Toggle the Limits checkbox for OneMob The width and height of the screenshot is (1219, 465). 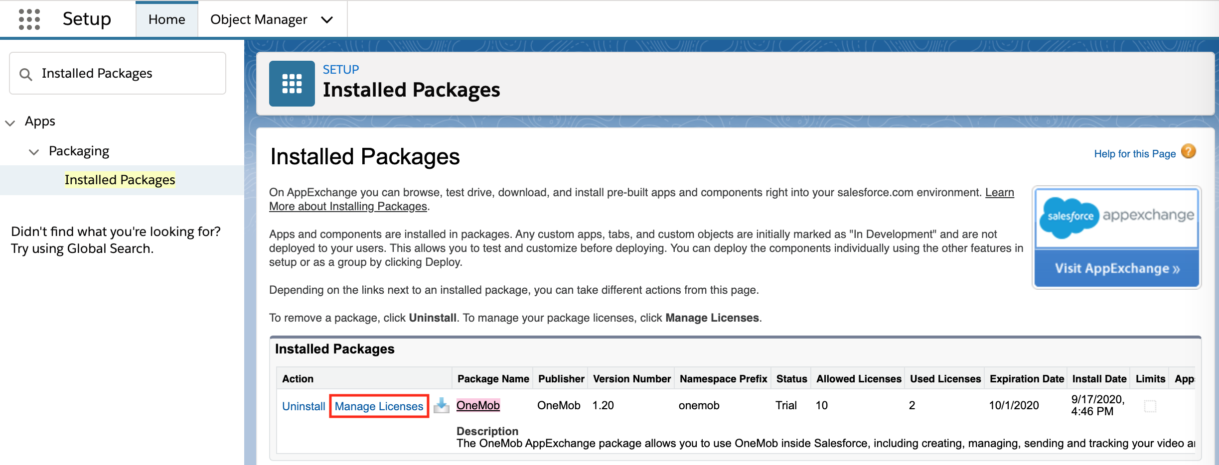point(1150,406)
